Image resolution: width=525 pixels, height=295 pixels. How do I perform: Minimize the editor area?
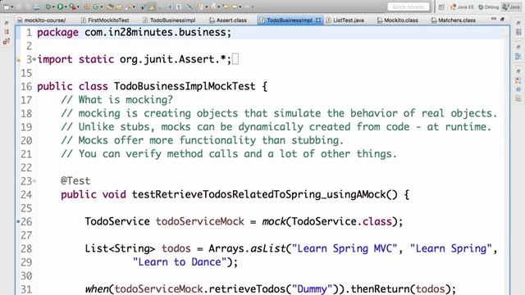point(494,19)
